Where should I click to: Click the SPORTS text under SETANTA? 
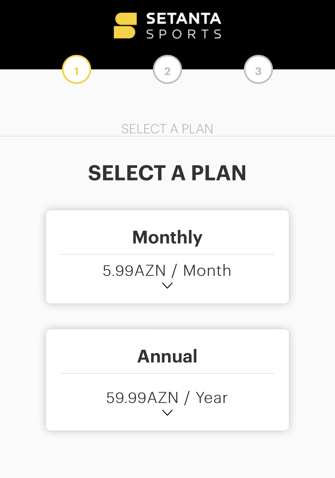(x=184, y=34)
